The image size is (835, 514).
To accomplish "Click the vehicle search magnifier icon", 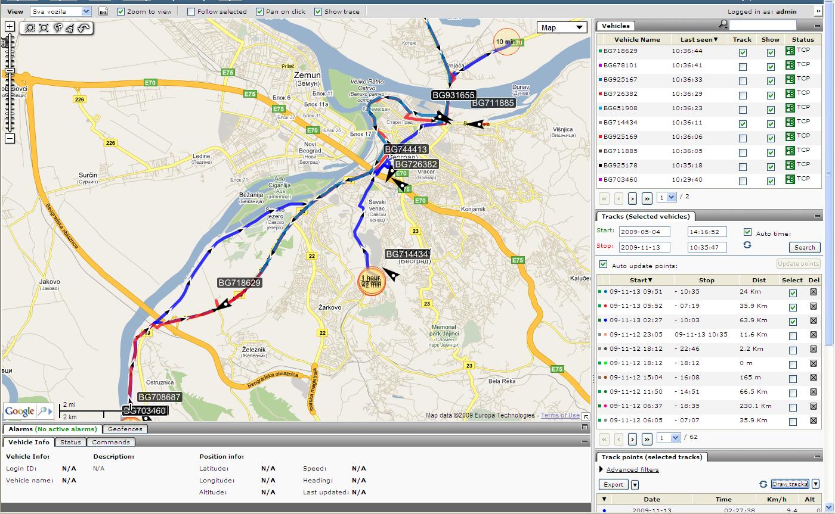I will 723,24.
